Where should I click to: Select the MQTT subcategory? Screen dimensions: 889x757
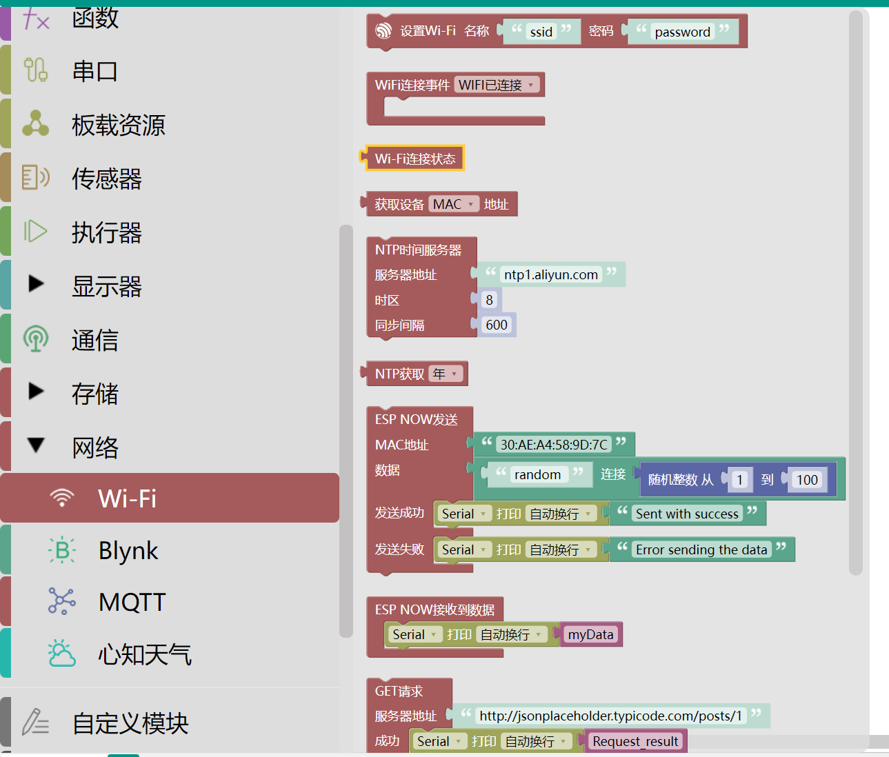click(x=132, y=602)
